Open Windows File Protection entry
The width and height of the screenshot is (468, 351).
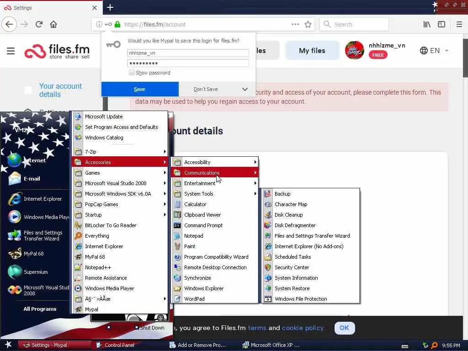pyautogui.click(x=311, y=299)
